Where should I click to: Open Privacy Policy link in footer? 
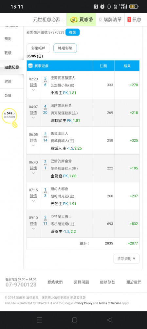(x=83, y=303)
